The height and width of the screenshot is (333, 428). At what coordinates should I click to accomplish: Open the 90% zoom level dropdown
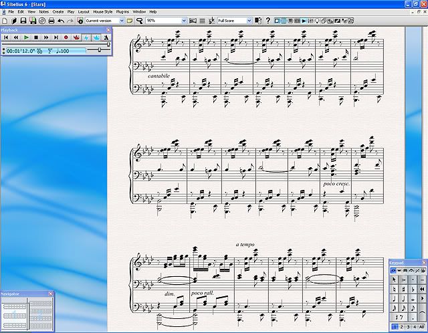point(184,21)
